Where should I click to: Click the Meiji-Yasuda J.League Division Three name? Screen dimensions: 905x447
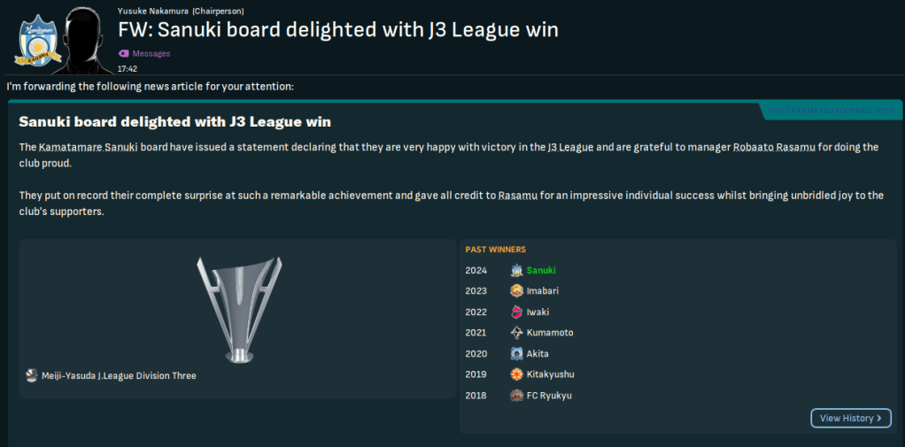119,376
